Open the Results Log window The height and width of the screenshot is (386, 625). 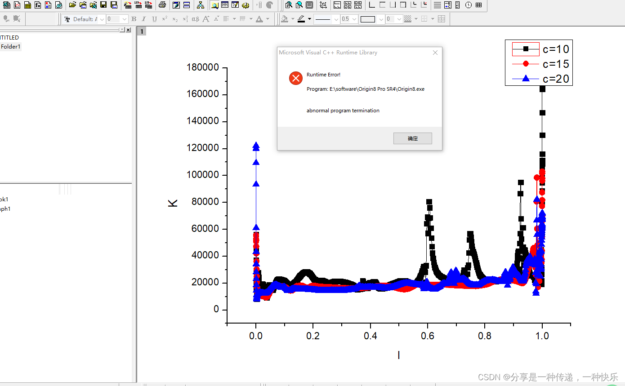[224, 5]
